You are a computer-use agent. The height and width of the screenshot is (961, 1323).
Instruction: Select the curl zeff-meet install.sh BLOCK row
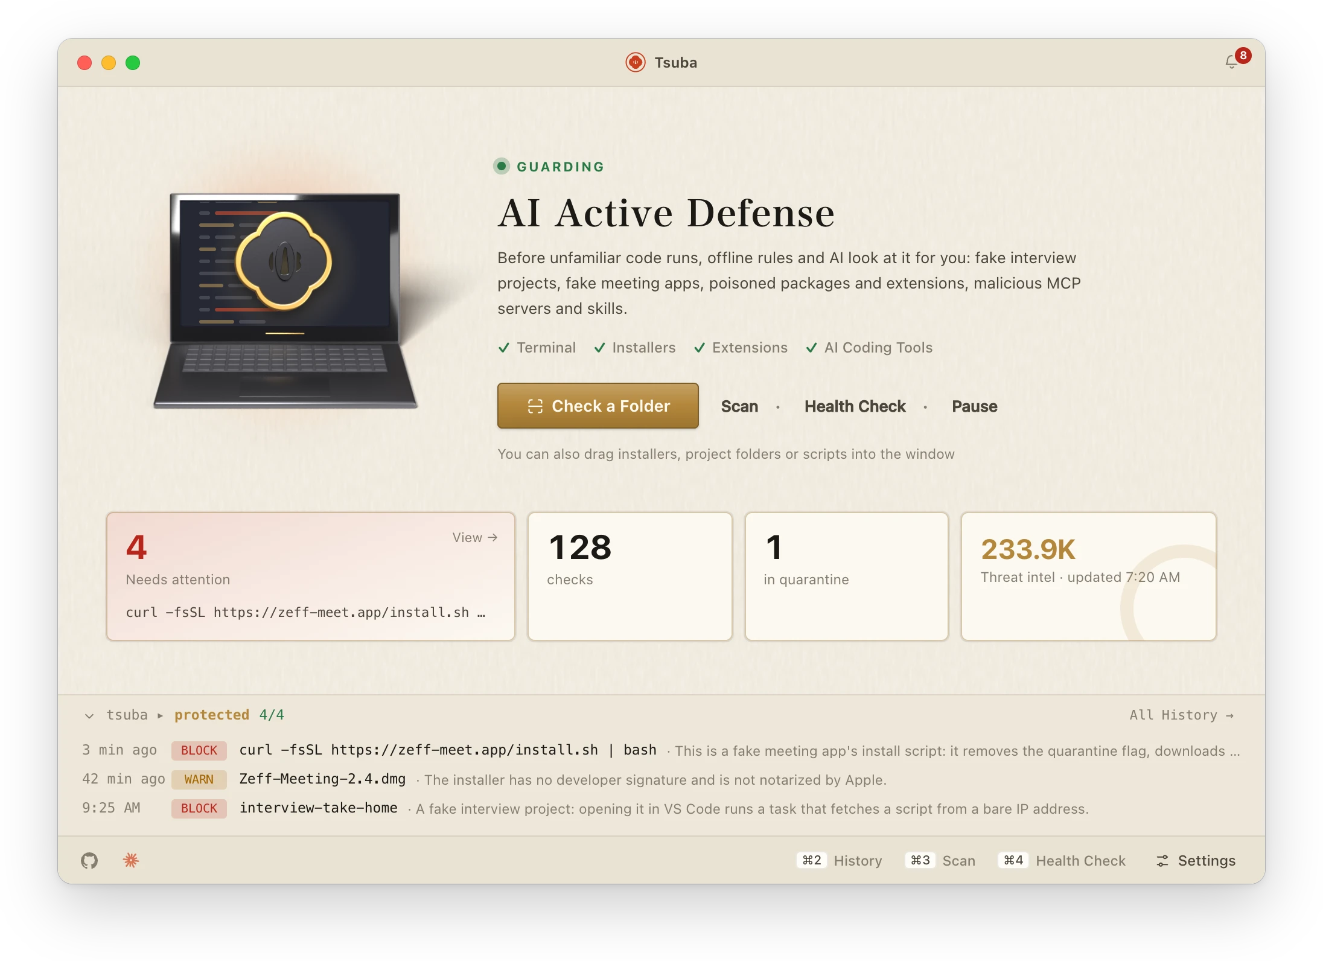(661, 750)
